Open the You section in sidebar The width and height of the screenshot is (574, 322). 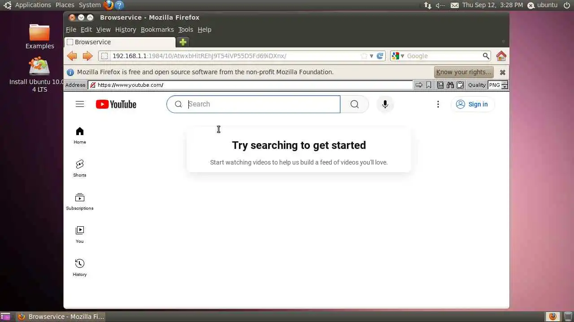80,235
